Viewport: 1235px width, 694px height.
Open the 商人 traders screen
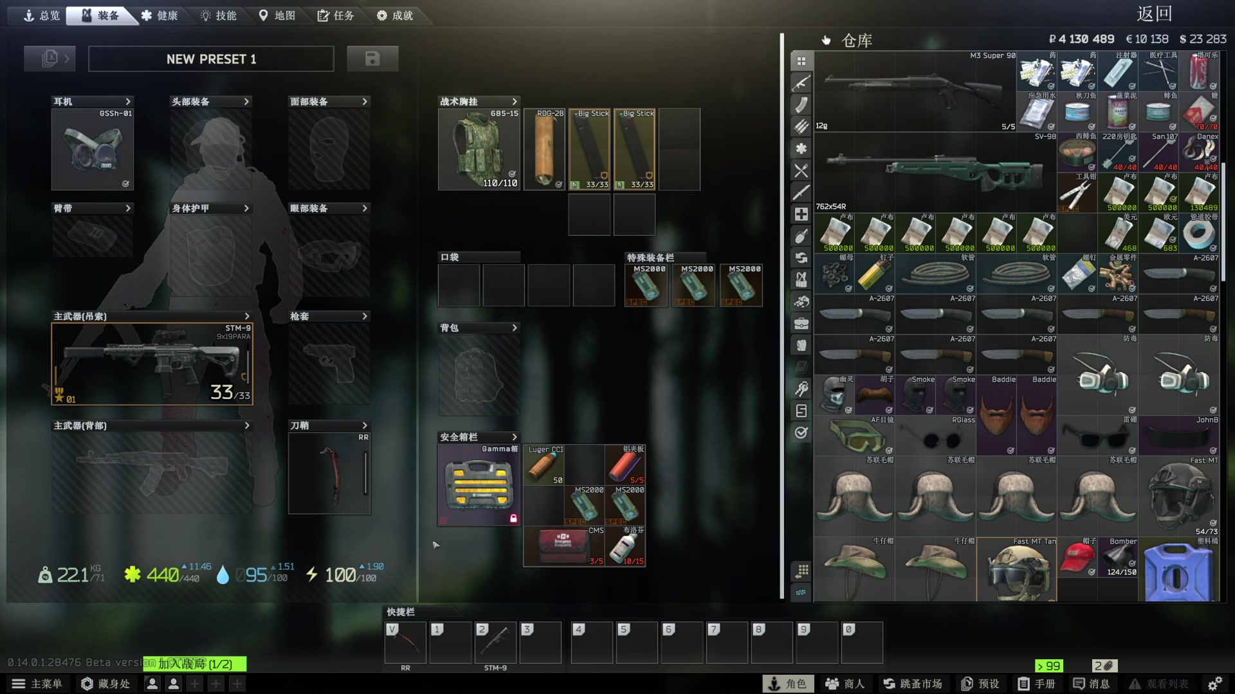coord(845,684)
